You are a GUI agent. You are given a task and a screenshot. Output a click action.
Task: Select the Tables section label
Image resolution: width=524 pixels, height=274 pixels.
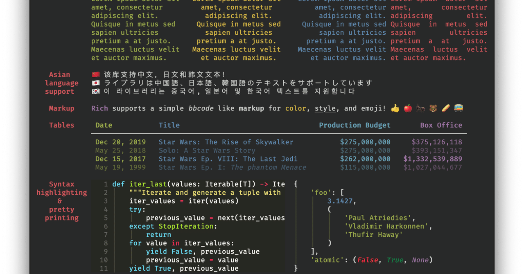61,125
